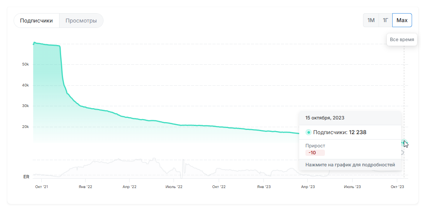The height and width of the screenshot is (209, 421).
Task: Click the 50k y-axis label
Action: coord(25,64)
